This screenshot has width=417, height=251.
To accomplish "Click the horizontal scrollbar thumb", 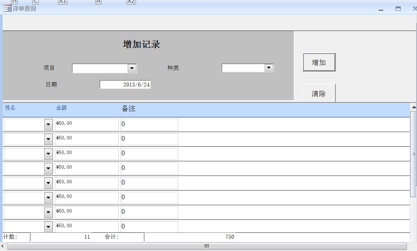I will 207,246.
